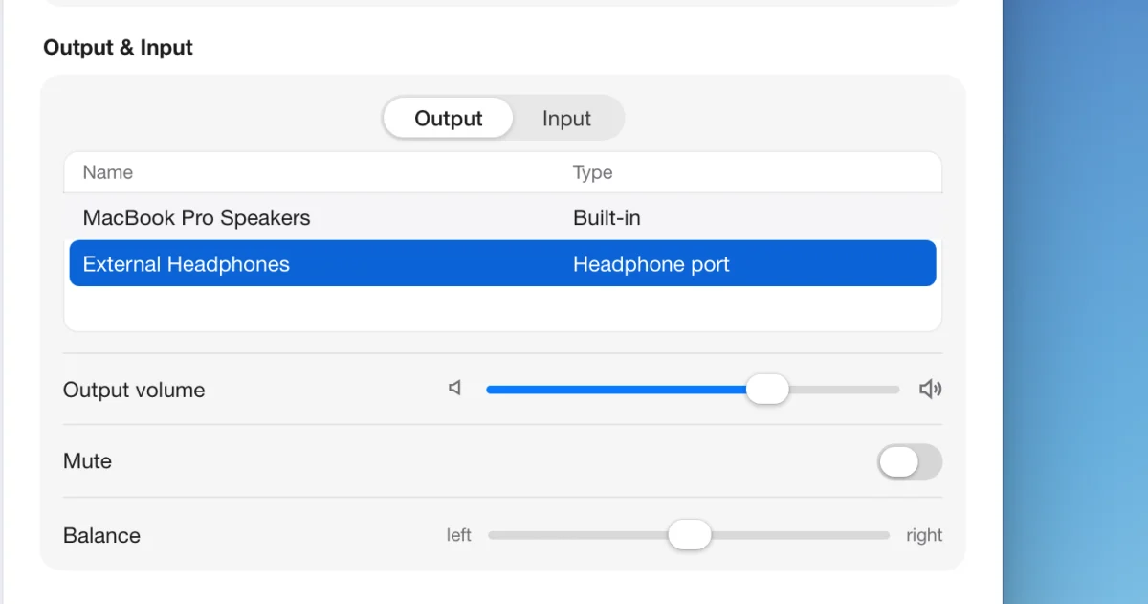Select External Headphones output device
Screen dimensions: 1148x604
pyautogui.click(x=503, y=263)
